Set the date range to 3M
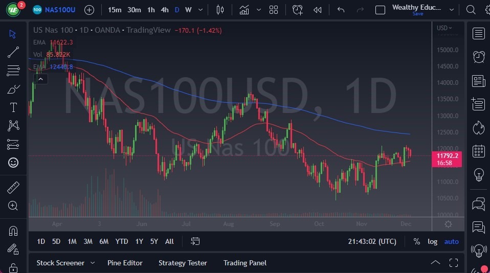This screenshot has height=273, width=490. [x=88, y=241]
